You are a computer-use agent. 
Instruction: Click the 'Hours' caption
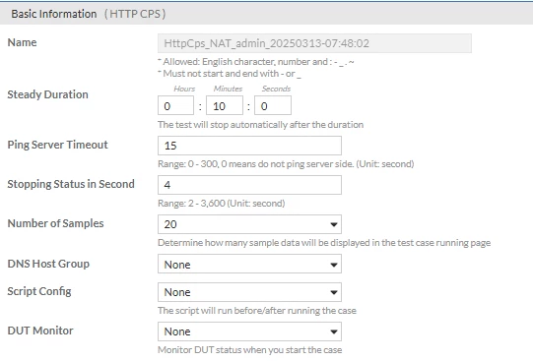point(184,89)
